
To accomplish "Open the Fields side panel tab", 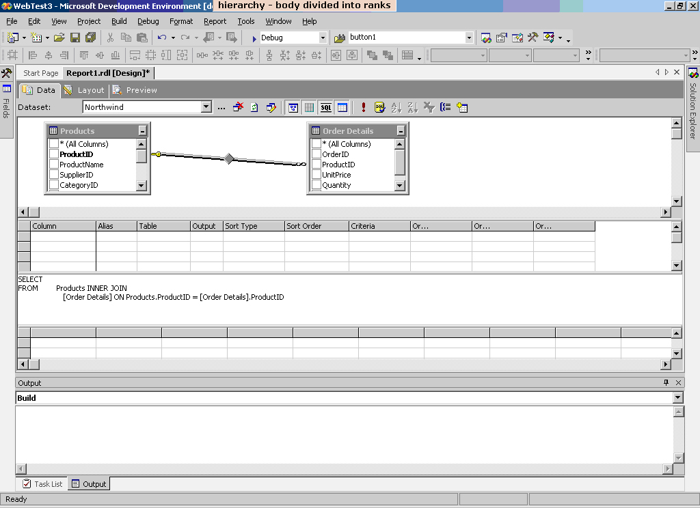I will click(x=6, y=101).
